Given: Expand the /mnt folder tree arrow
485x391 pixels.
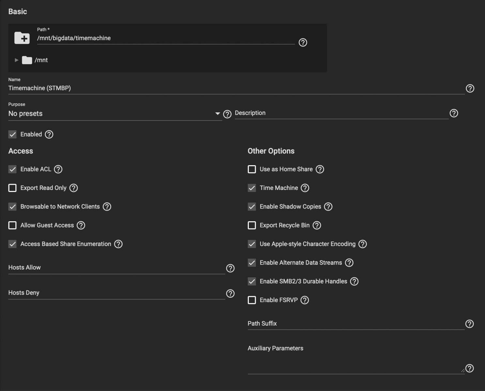Looking at the screenshot, I should tap(17, 60).
